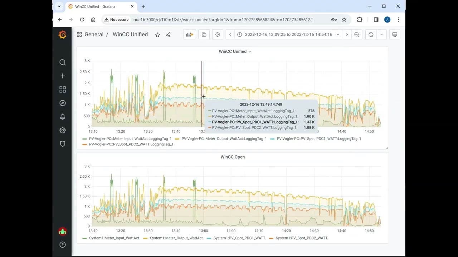The image size is (458, 257).
Task: Open the Help question mark icon
Action: 63,245
